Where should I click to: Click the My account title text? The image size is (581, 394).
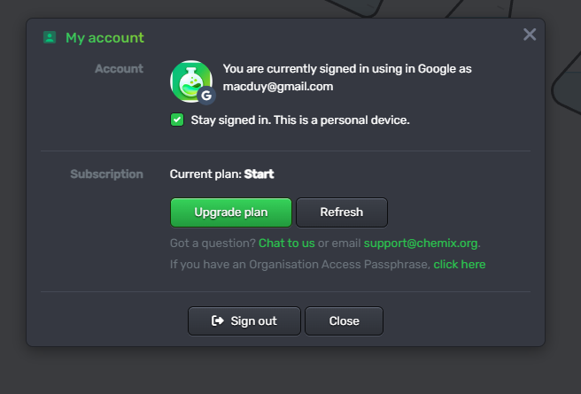105,38
